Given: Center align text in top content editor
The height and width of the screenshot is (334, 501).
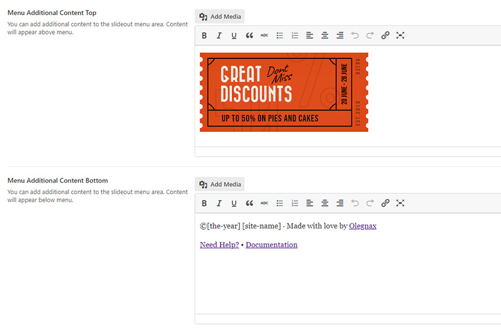Looking at the screenshot, I should [x=325, y=35].
